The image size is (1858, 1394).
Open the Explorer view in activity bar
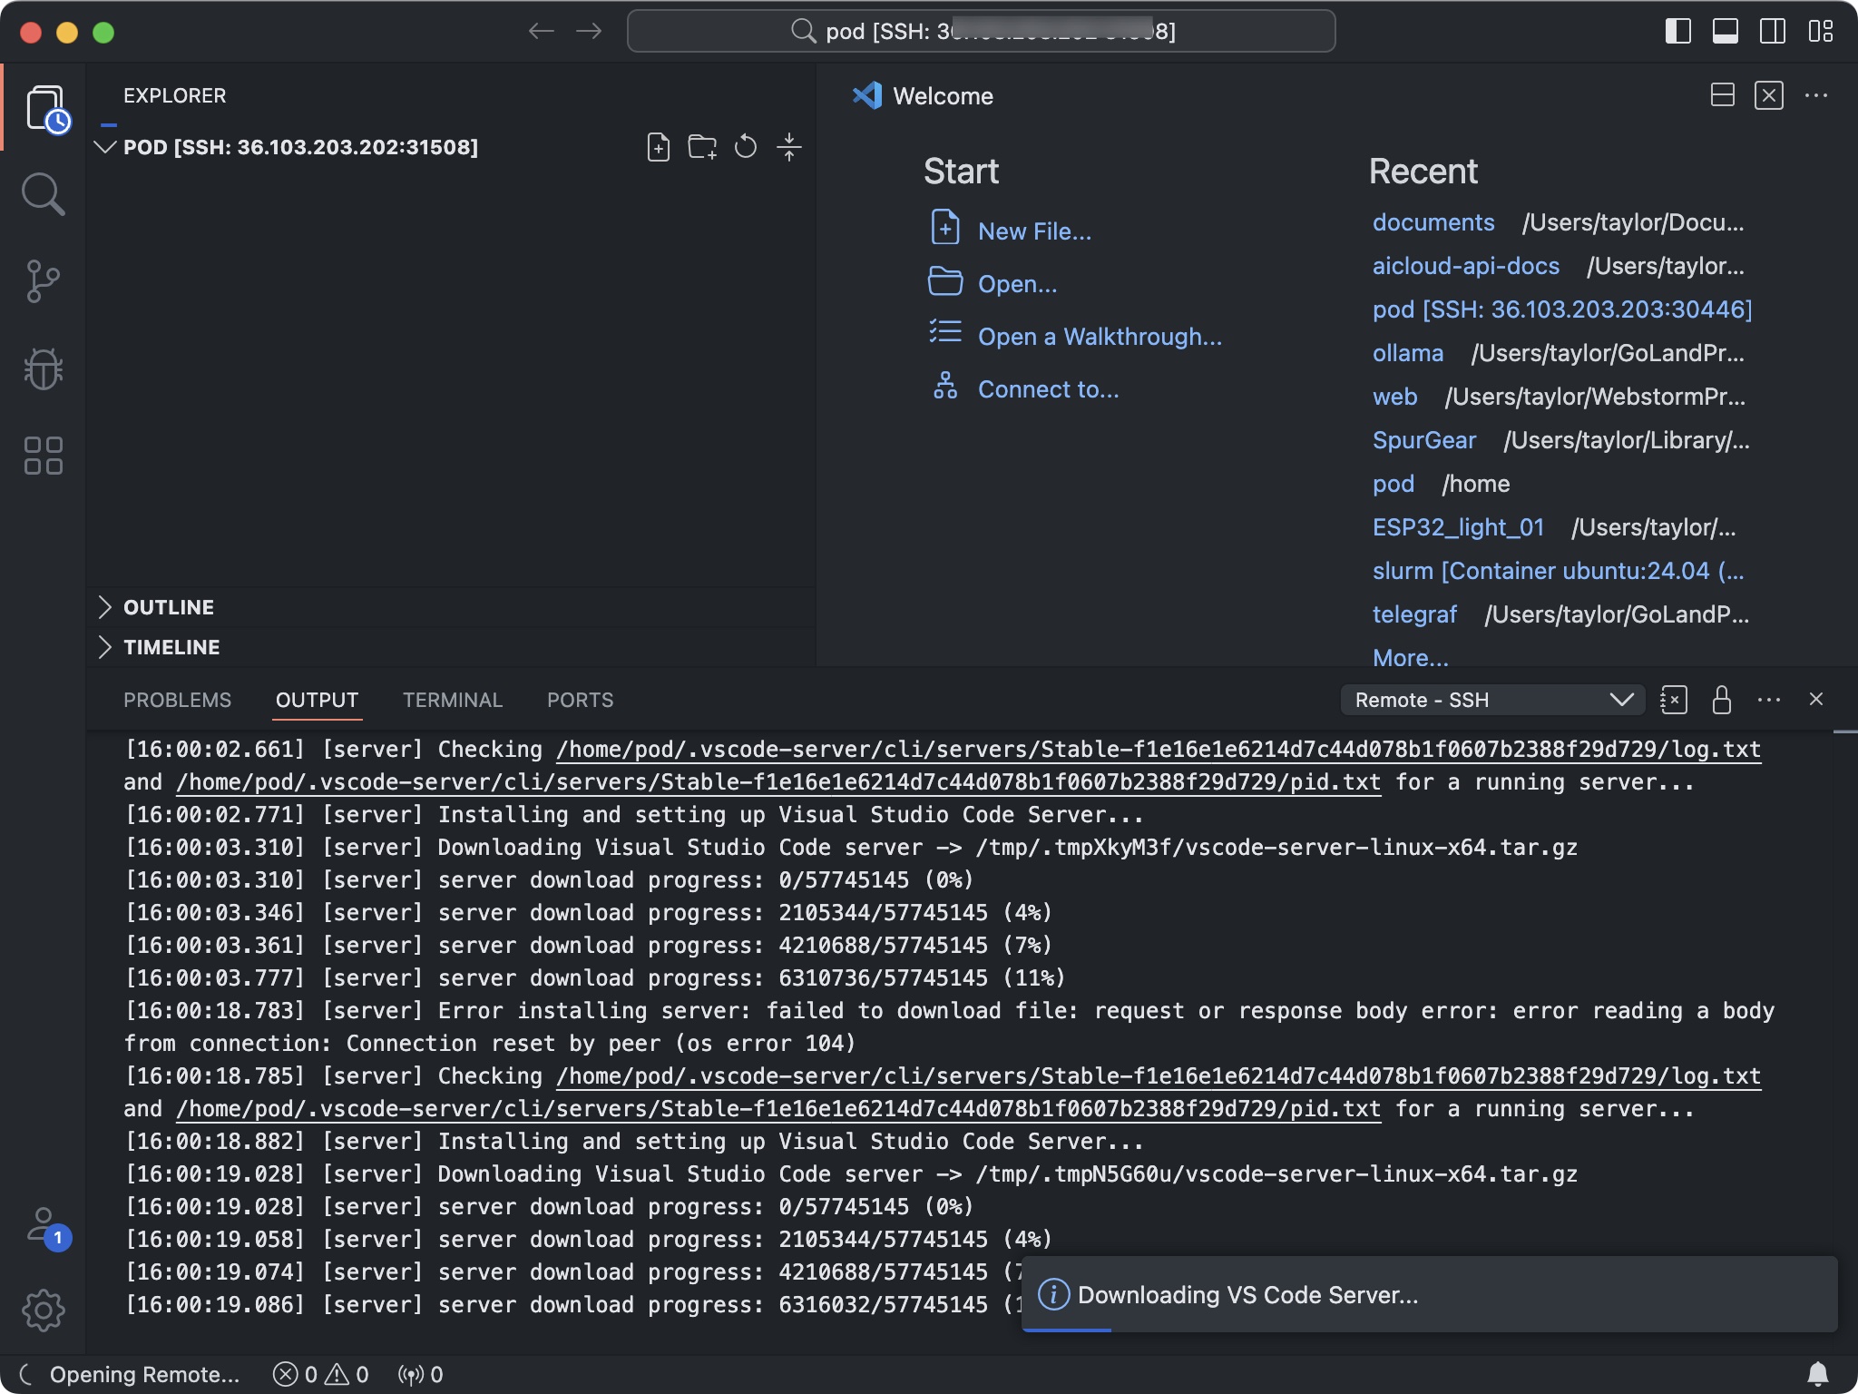(45, 109)
